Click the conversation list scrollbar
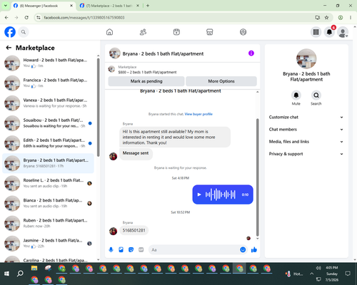The width and height of the screenshot is (357, 285). [98, 108]
